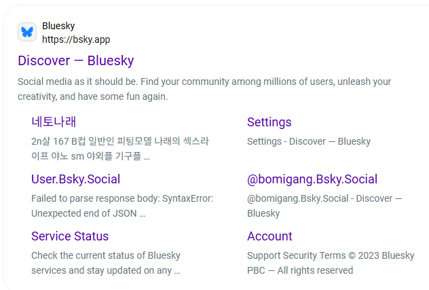Click the 'Settings - Discover — Bluesky' snippet

(x=308, y=141)
